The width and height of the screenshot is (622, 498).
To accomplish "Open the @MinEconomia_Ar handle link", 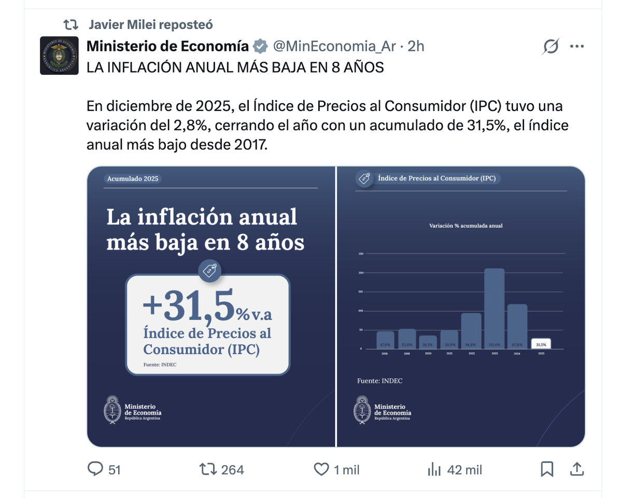I will (x=334, y=46).
